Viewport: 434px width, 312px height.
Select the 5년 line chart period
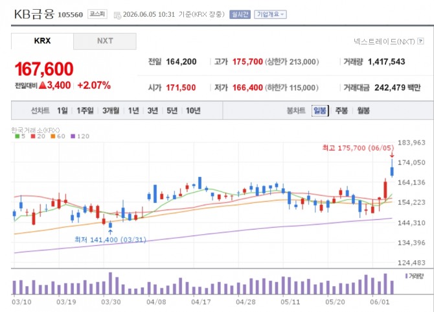[x=172, y=111]
